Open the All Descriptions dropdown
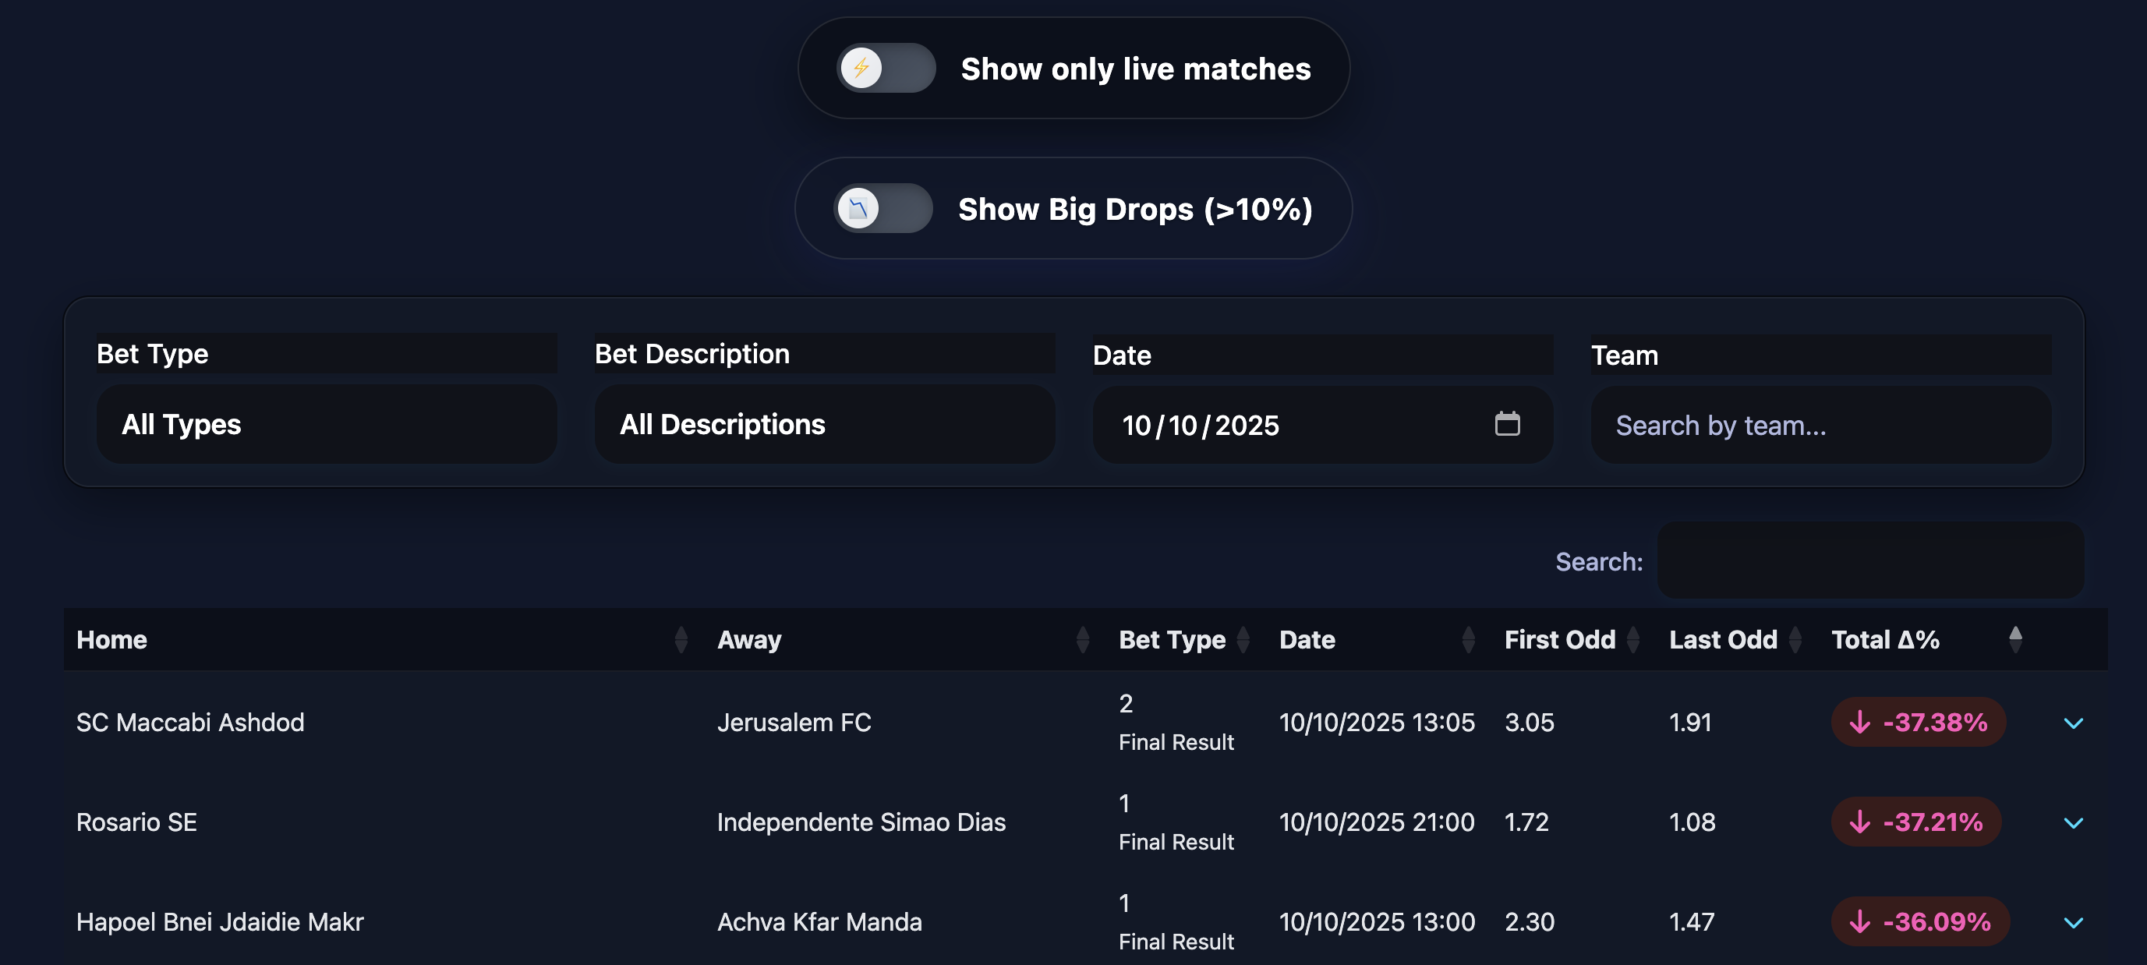This screenshot has width=2147, height=965. pyautogui.click(x=824, y=424)
